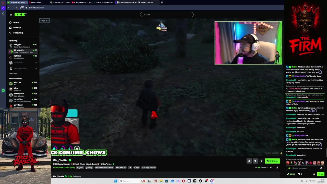Viewport: 327px width, 184px height.
Task: Click the Send a message chat input
Action: (x=305, y=168)
